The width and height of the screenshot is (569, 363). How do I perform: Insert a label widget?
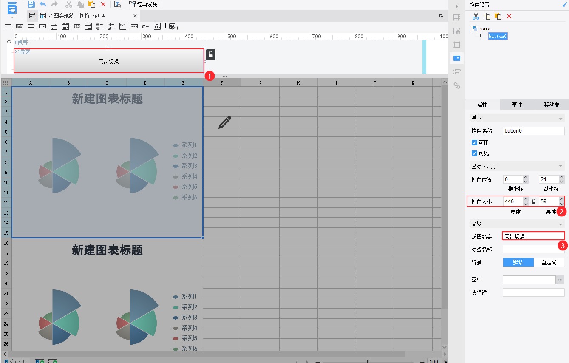pos(20,26)
